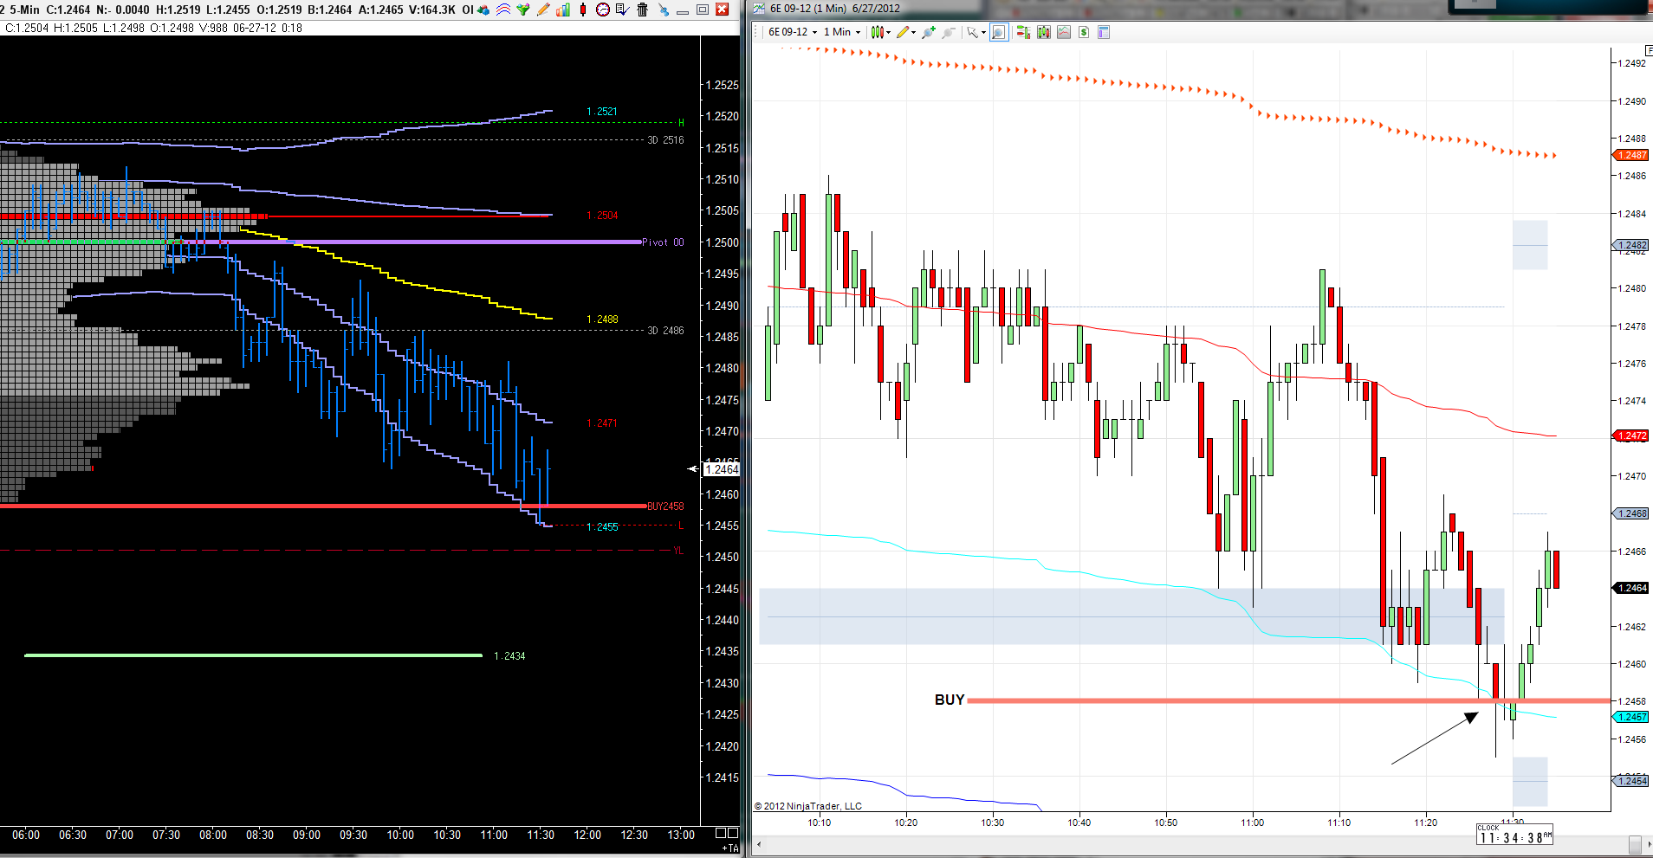Expand the chart style dropdown arrow
This screenshot has width=1653, height=858.
(889, 33)
